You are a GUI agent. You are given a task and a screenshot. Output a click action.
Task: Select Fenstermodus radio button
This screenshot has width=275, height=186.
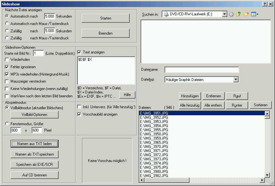(7, 124)
